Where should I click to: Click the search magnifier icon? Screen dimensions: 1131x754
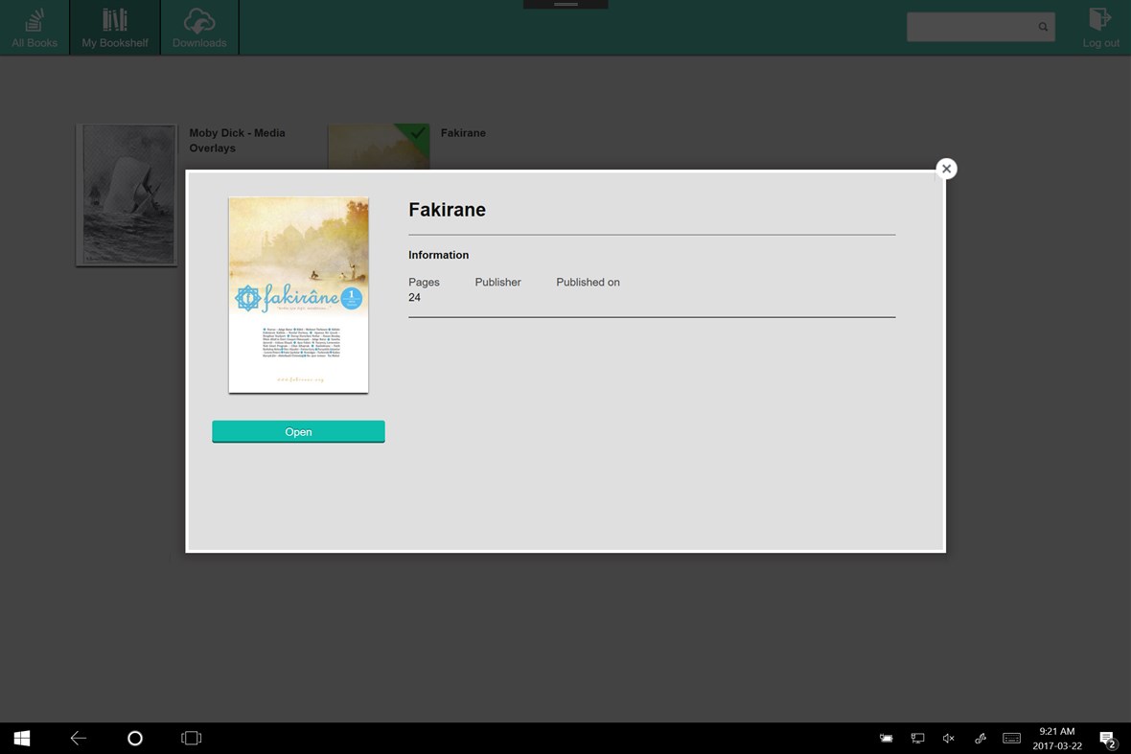(1043, 26)
